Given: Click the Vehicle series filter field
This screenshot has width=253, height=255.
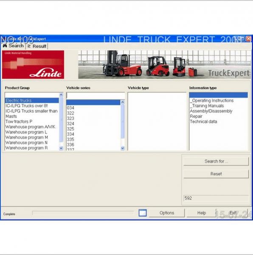Looking at the screenshot, I should point(96,96).
